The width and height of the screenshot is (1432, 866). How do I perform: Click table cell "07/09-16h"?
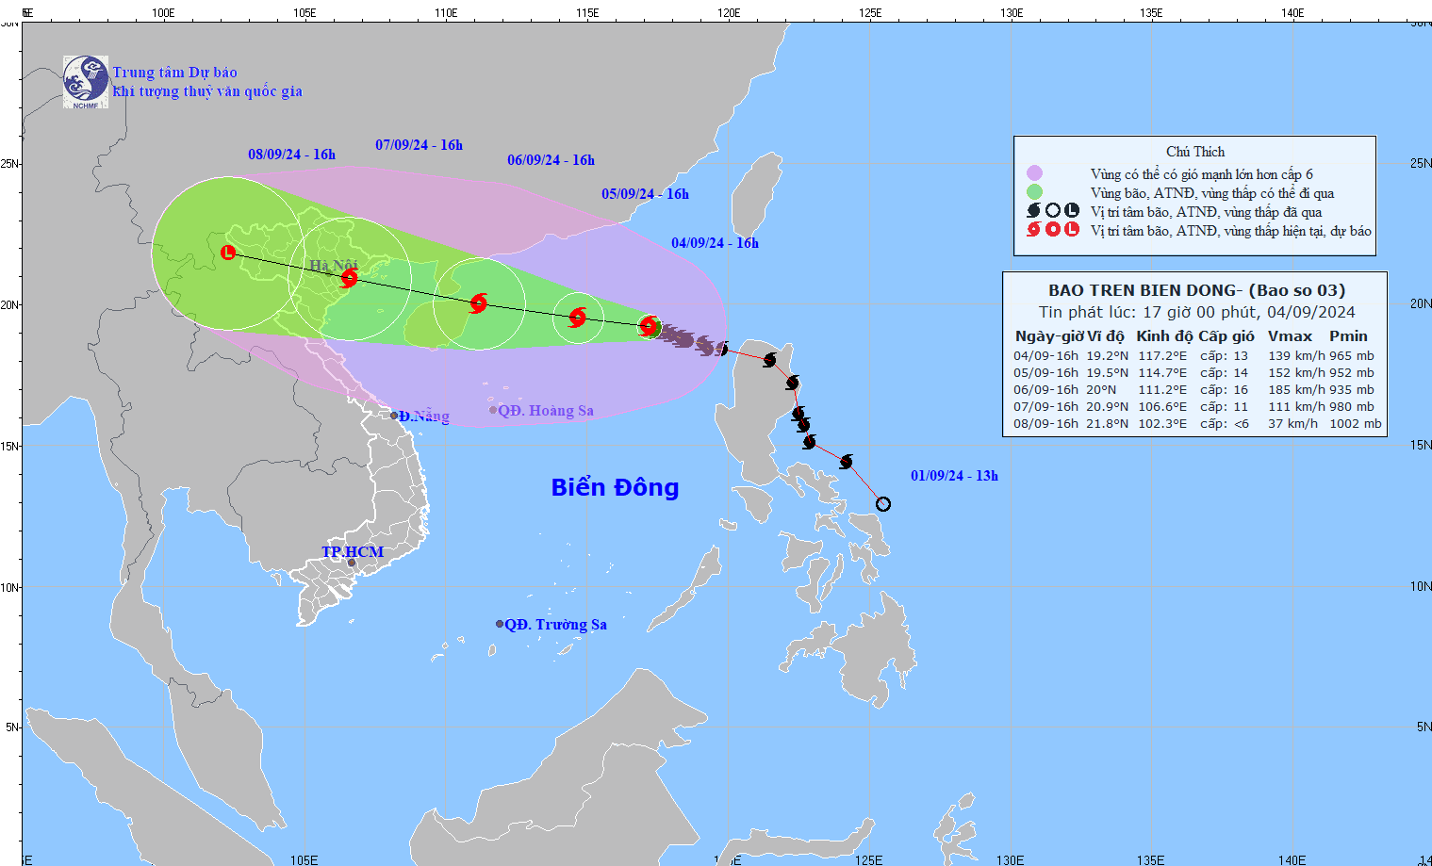pyautogui.click(x=1045, y=407)
